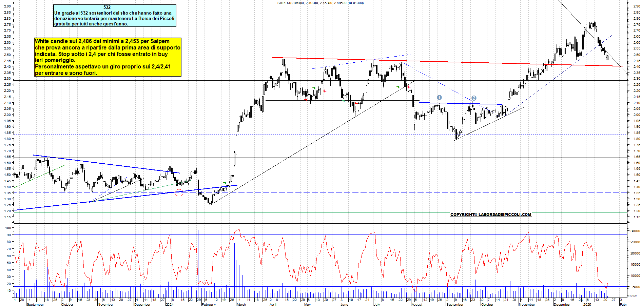
Task: Click the yellow 'White candle sui 2,486' comment box
Action: (x=108, y=57)
